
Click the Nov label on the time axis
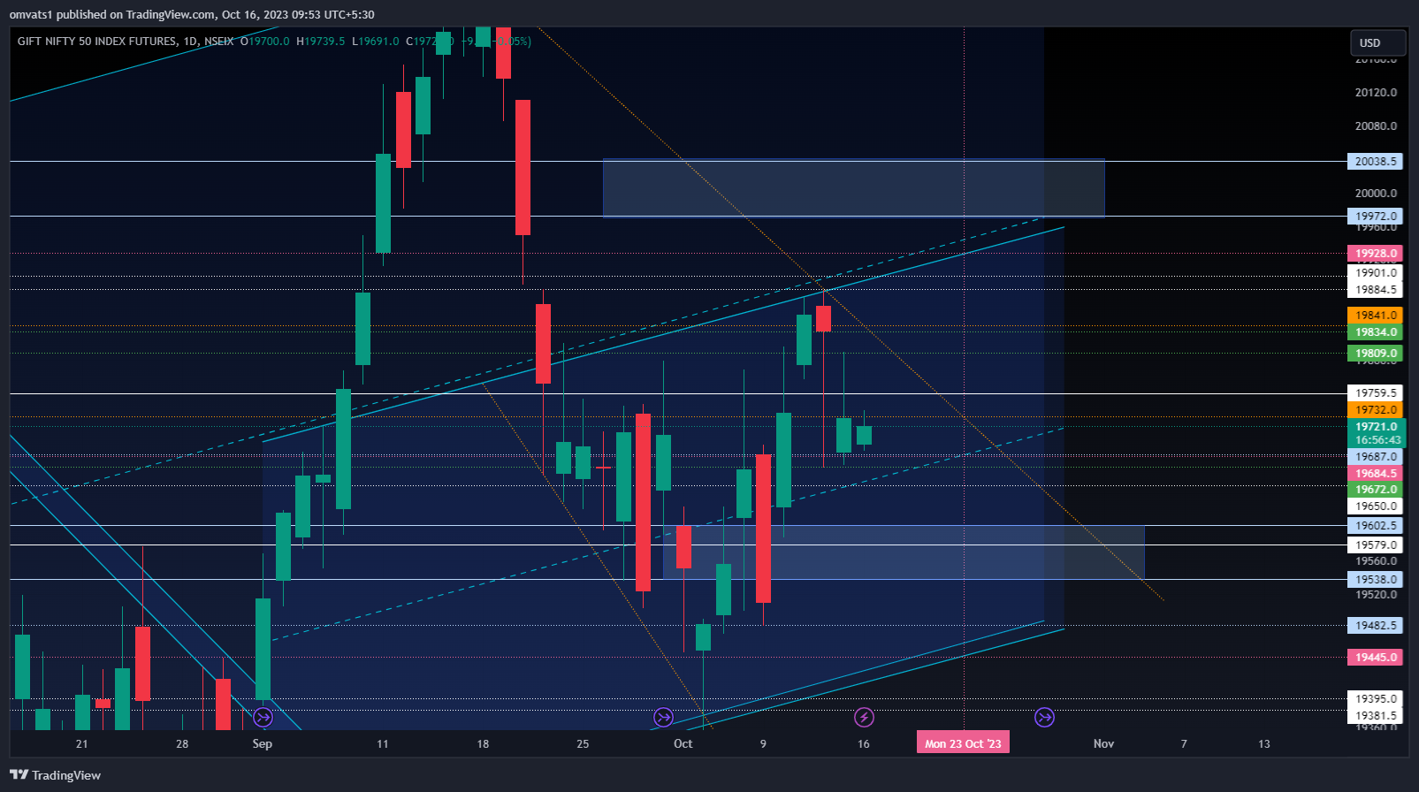[1103, 744]
